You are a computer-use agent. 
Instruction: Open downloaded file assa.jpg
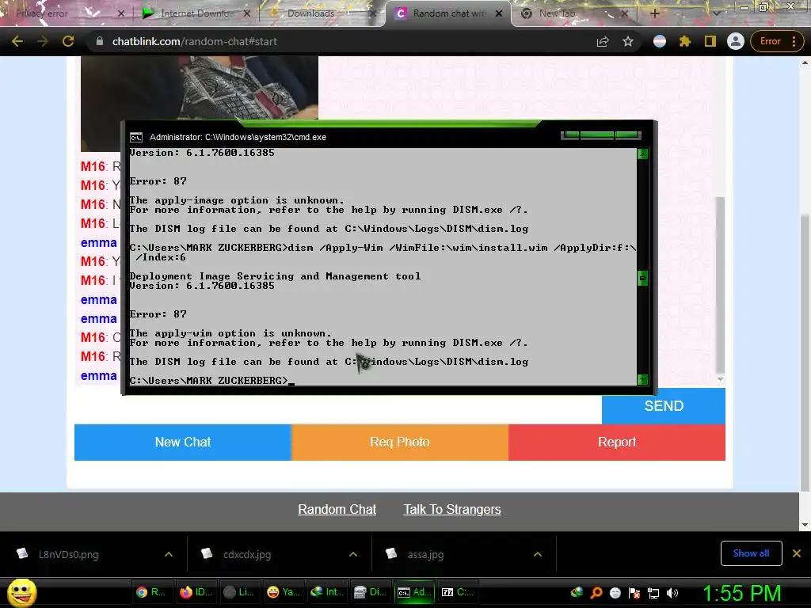tap(425, 554)
